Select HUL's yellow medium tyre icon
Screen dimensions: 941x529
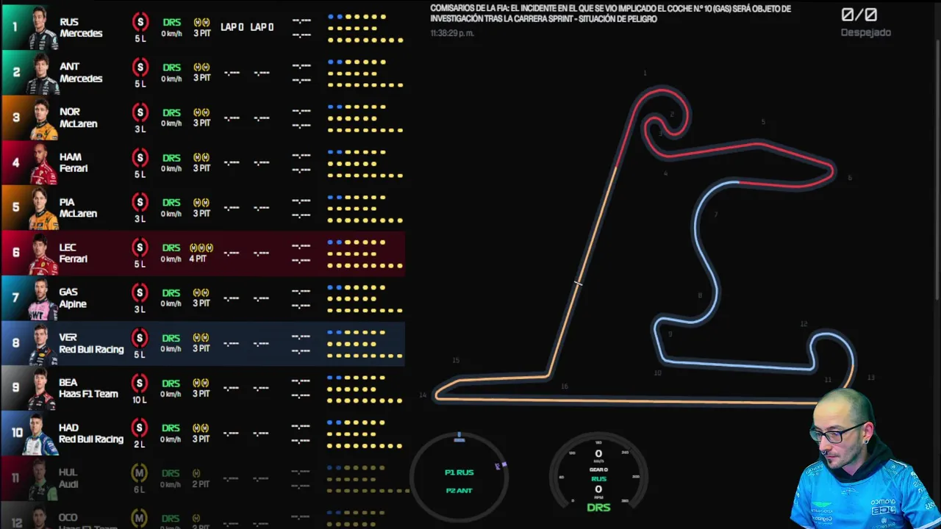tap(140, 473)
